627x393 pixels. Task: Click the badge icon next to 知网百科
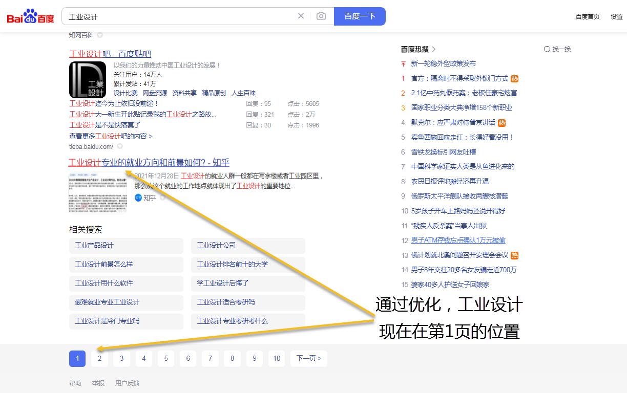(x=100, y=35)
